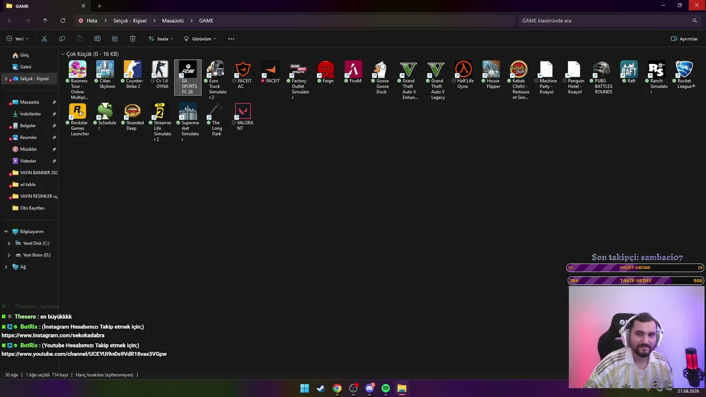Refresh the GAME folder

click(62, 20)
